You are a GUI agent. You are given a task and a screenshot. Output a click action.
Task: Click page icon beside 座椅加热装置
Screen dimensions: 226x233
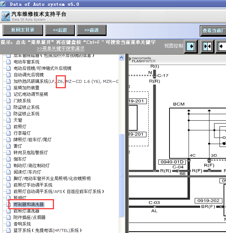point(9,88)
